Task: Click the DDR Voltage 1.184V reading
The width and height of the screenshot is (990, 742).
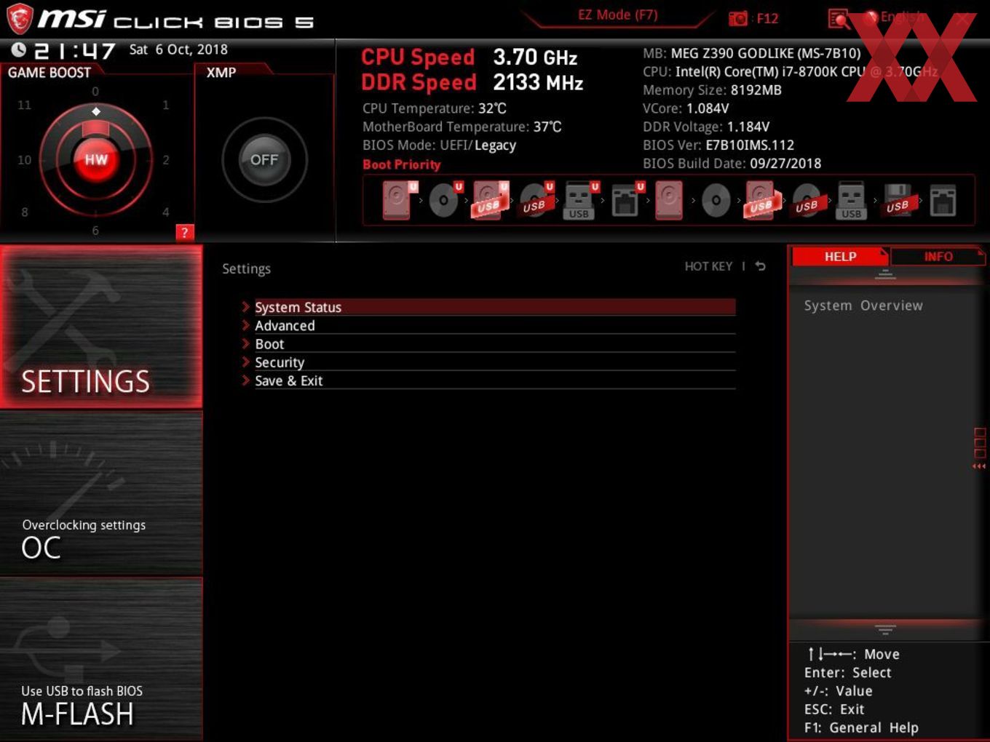Action: click(x=706, y=127)
